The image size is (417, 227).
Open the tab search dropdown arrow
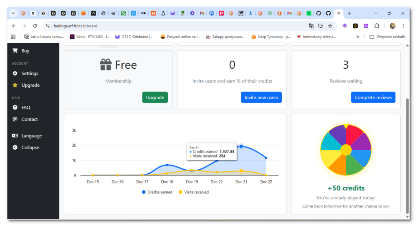coord(13,13)
